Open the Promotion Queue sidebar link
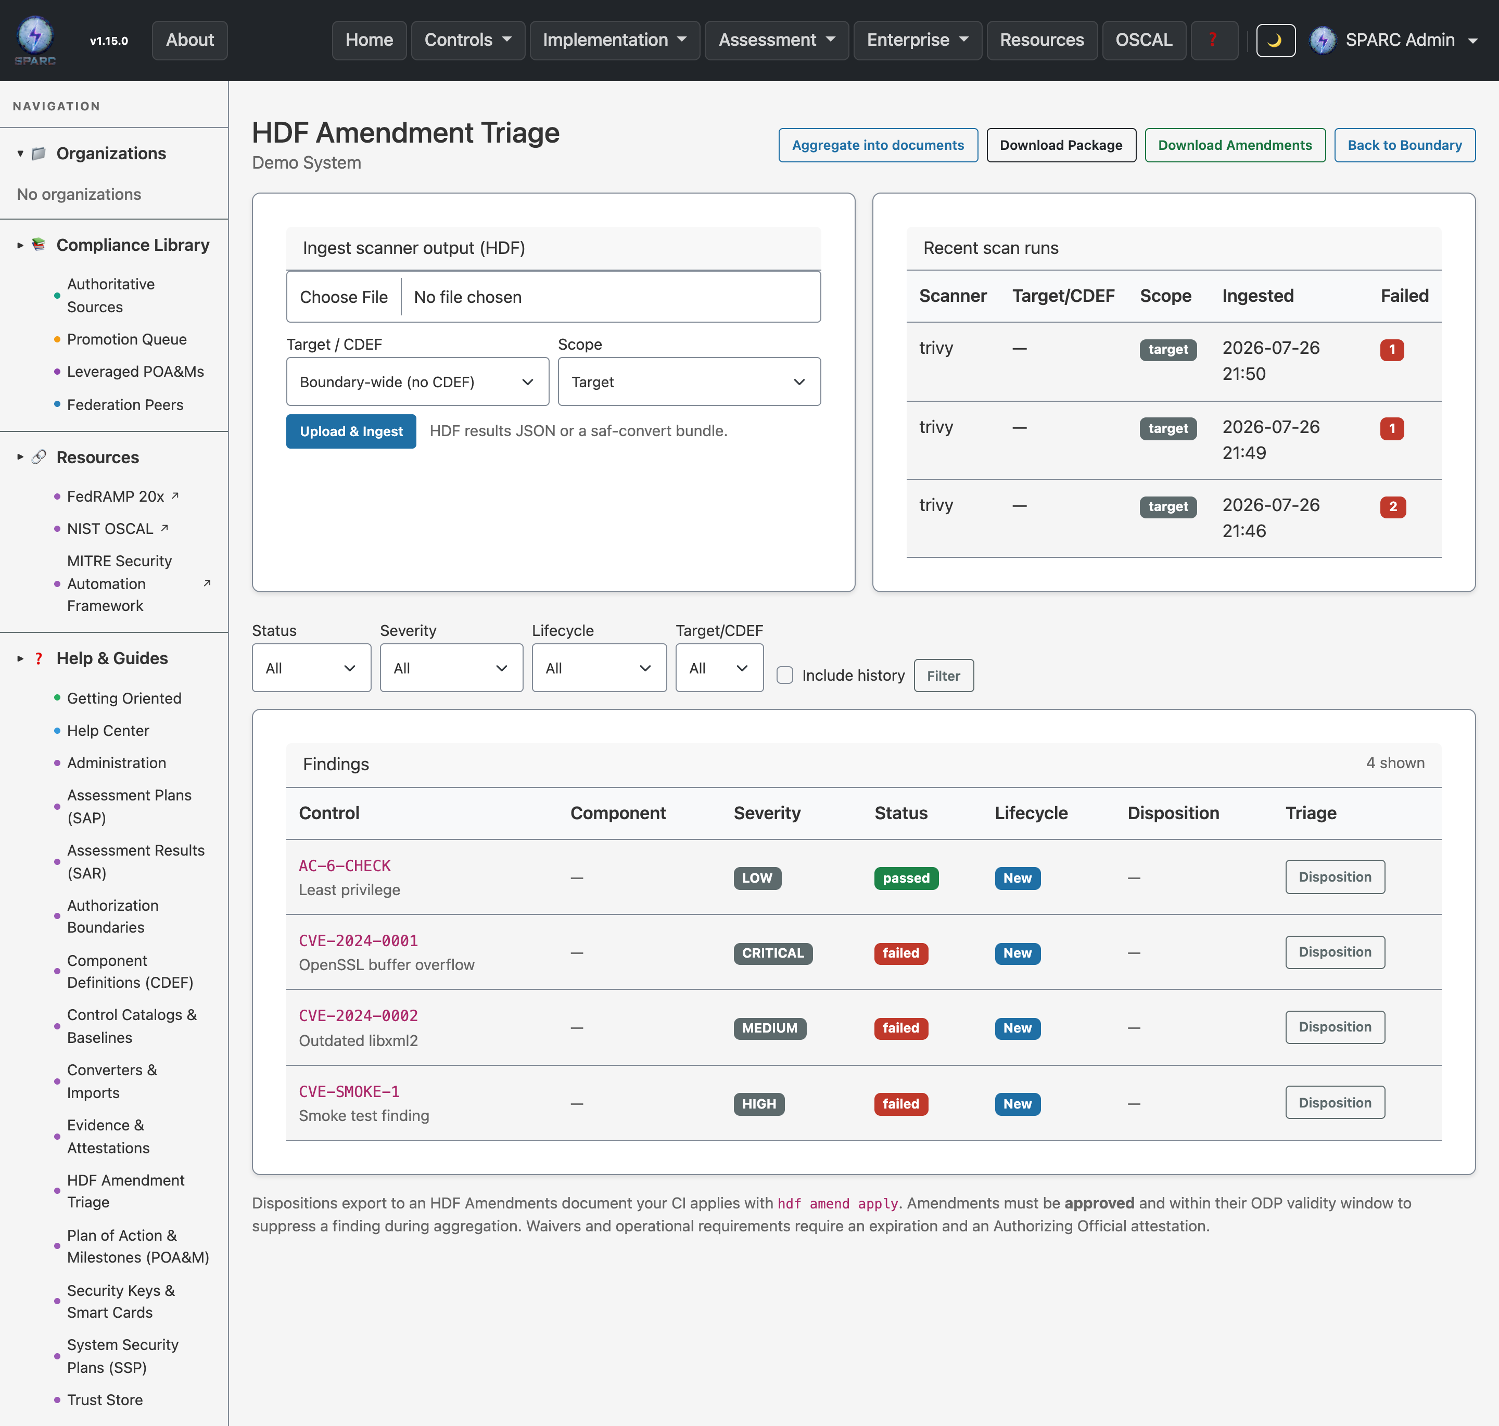 [127, 339]
